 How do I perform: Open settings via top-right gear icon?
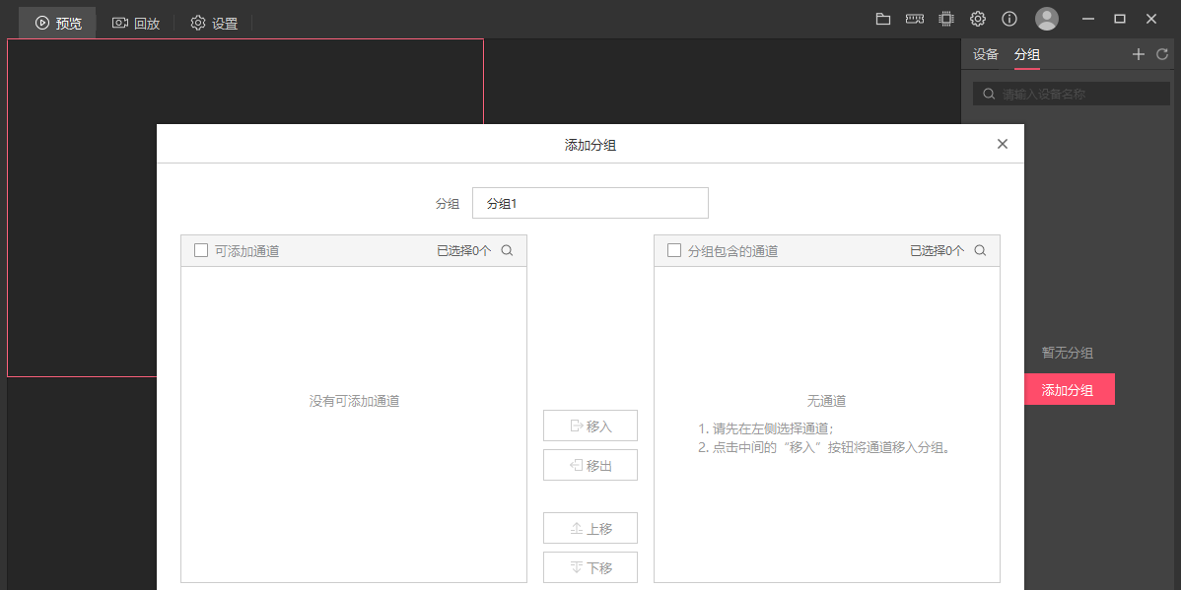978,19
